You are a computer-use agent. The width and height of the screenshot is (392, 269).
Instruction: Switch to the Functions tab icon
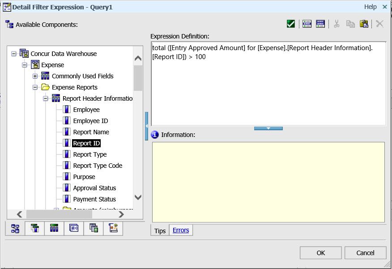point(74,229)
